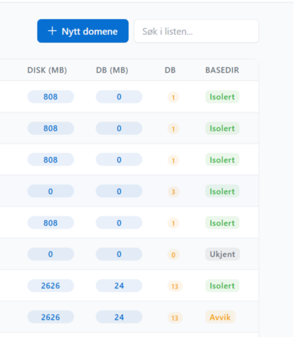Image resolution: width=294 pixels, height=337 pixels.
Task: Sort by the DB (MB) column header
Action: tap(112, 70)
